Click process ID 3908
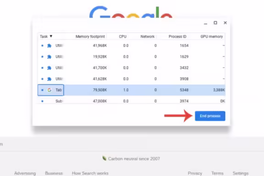The image size is (264, 176). (184, 79)
